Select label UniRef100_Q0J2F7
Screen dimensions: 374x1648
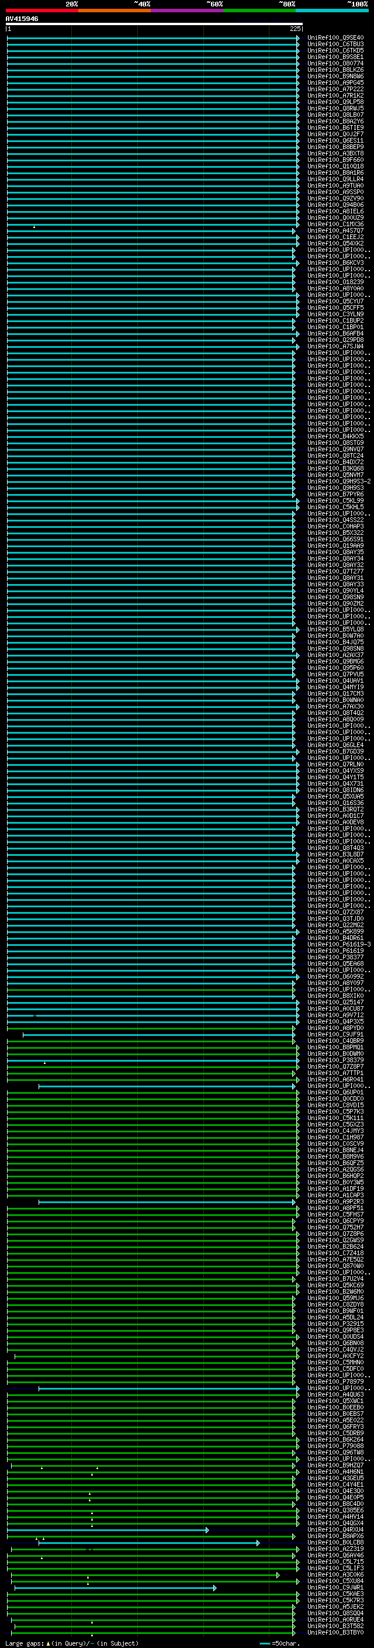335,134
